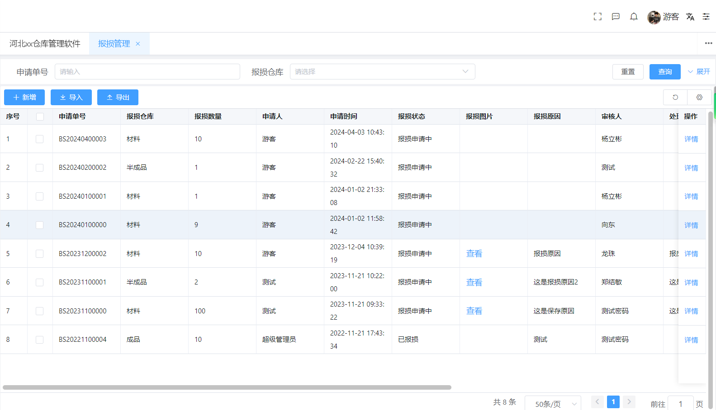
Task: Open the tabs more-options ellipsis
Action: pyautogui.click(x=708, y=43)
